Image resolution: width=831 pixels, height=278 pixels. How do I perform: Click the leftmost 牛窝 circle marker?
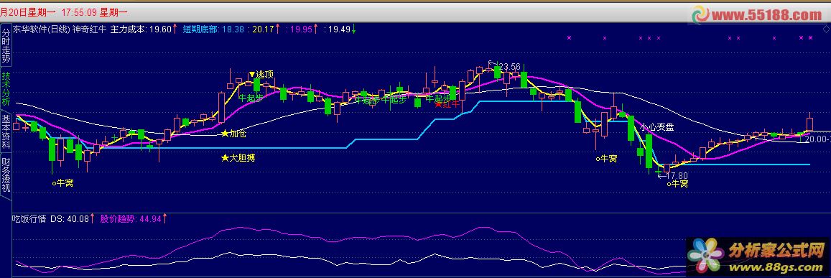(x=62, y=183)
